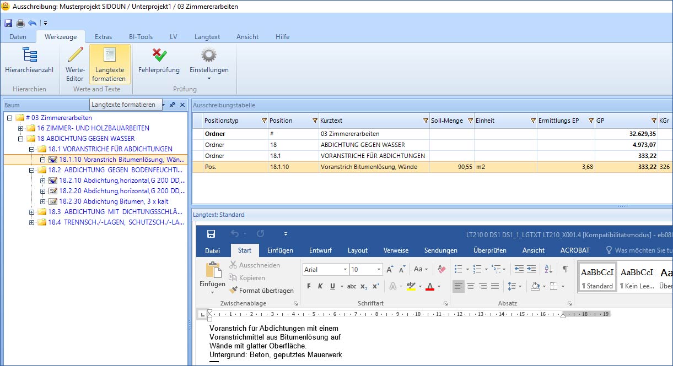Click the print icon in quick access toolbar
This screenshot has width=673, height=366.
(20, 23)
